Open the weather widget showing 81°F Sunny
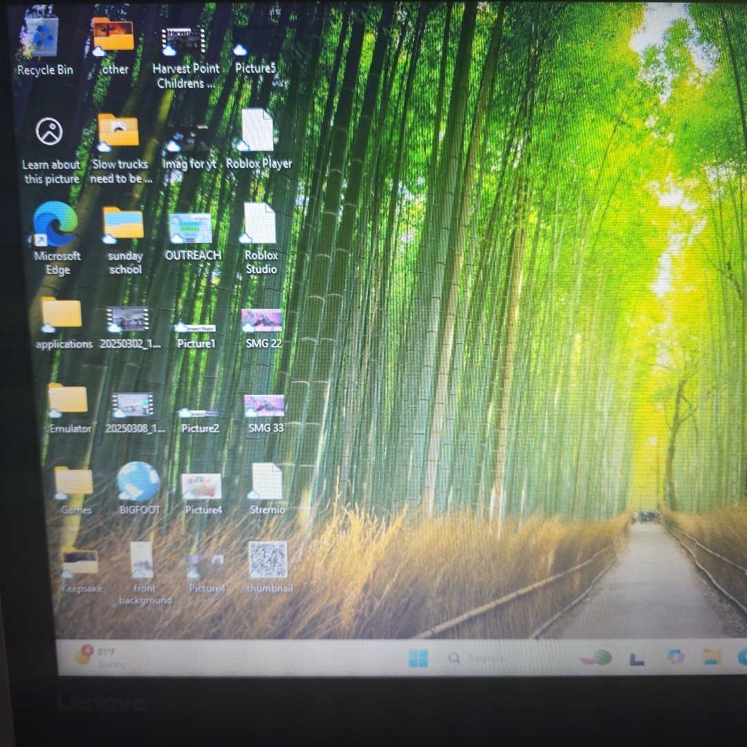The image size is (747, 747). pos(101,656)
